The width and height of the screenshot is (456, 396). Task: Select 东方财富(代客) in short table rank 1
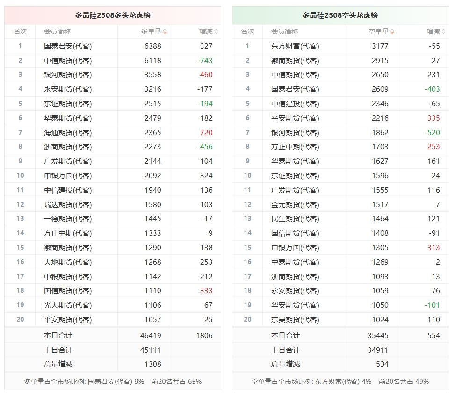pos(295,46)
